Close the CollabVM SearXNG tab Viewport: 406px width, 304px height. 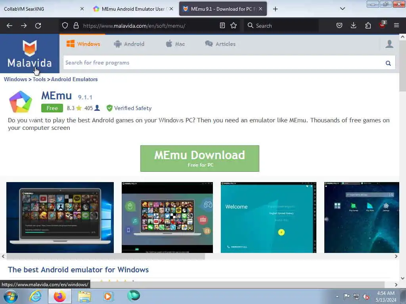tap(82, 9)
